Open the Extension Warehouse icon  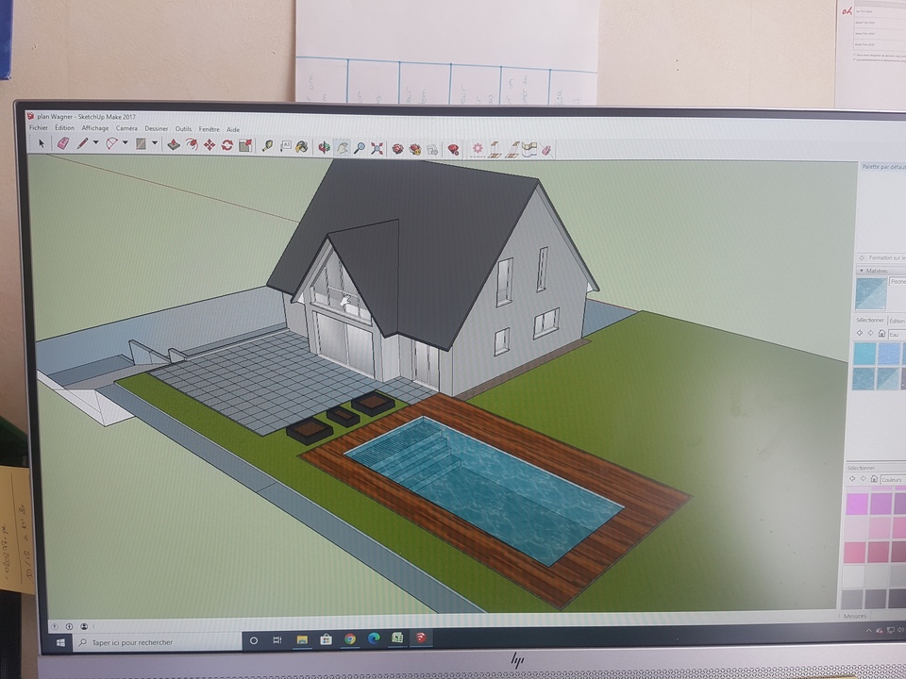pos(415,150)
